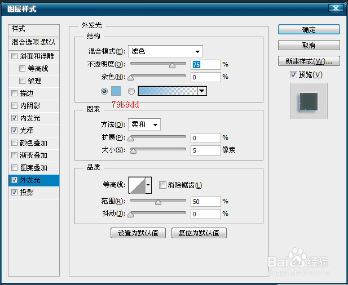Click the 新建样式(W)... button

(309, 61)
